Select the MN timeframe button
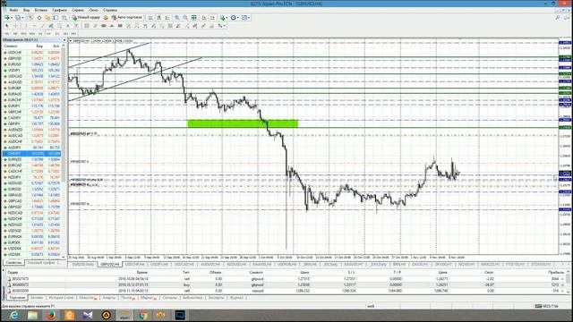The height and width of the screenshot is (322, 573). click(73, 34)
